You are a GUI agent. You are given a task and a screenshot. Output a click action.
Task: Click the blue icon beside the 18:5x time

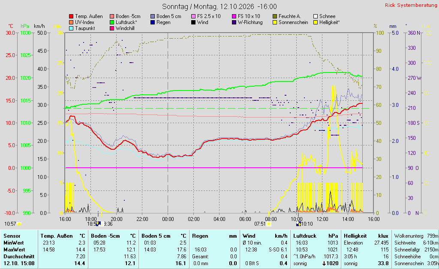98,224
